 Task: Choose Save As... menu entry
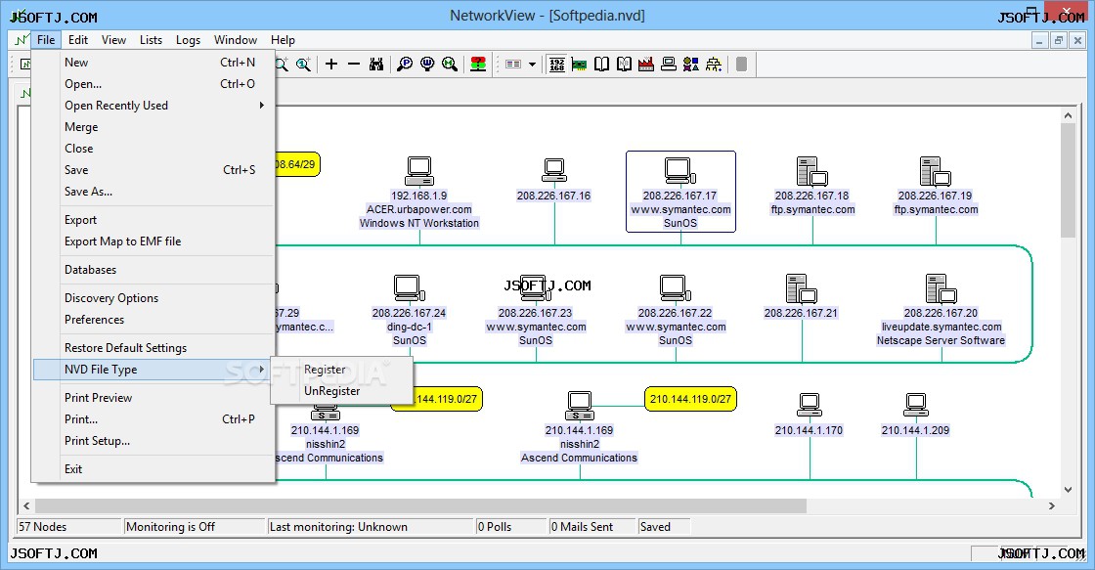(x=153, y=192)
